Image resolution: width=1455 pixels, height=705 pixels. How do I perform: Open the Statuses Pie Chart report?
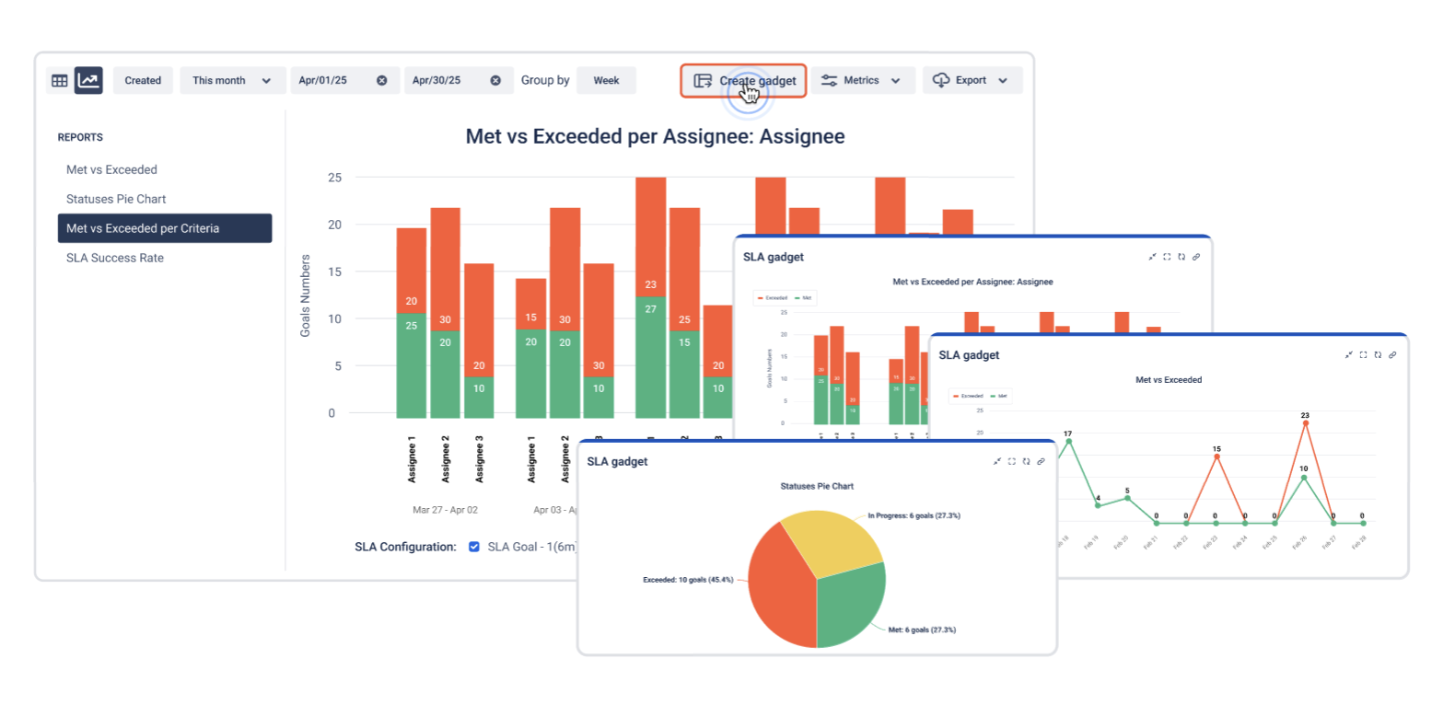(116, 199)
